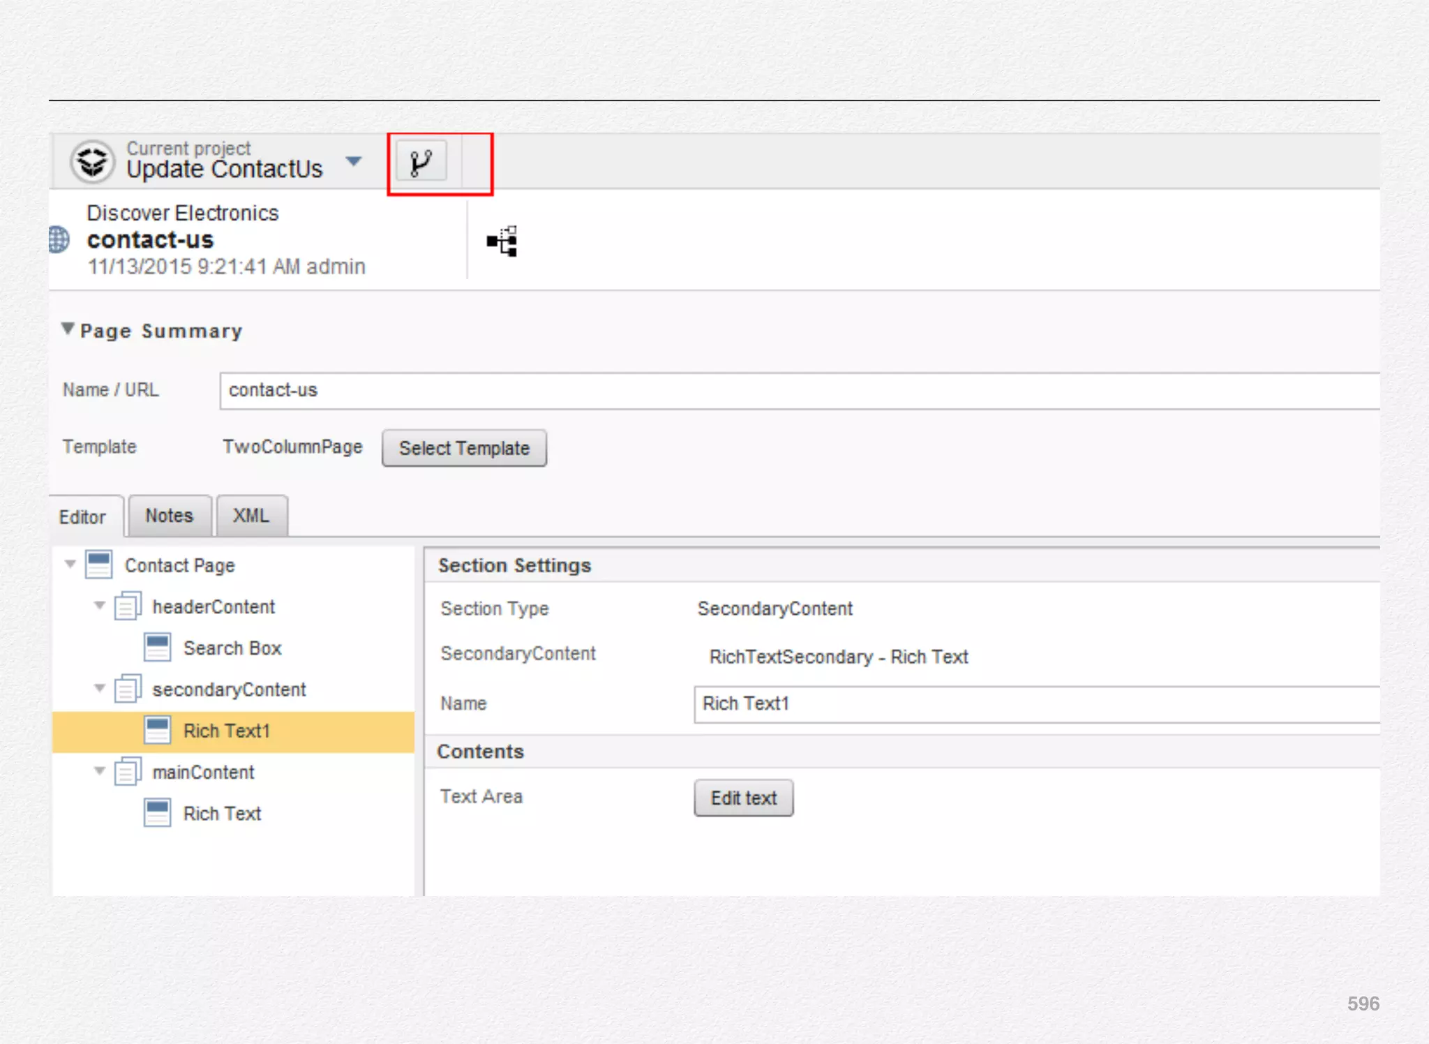The image size is (1429, 1044).
Task: Click the globe icon next to contact-us
Action: click(59, 240)
